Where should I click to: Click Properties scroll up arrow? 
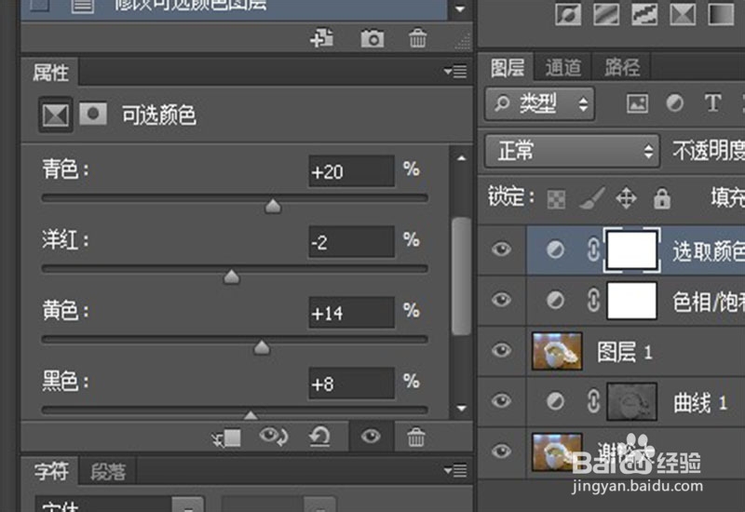pos(461,158)
